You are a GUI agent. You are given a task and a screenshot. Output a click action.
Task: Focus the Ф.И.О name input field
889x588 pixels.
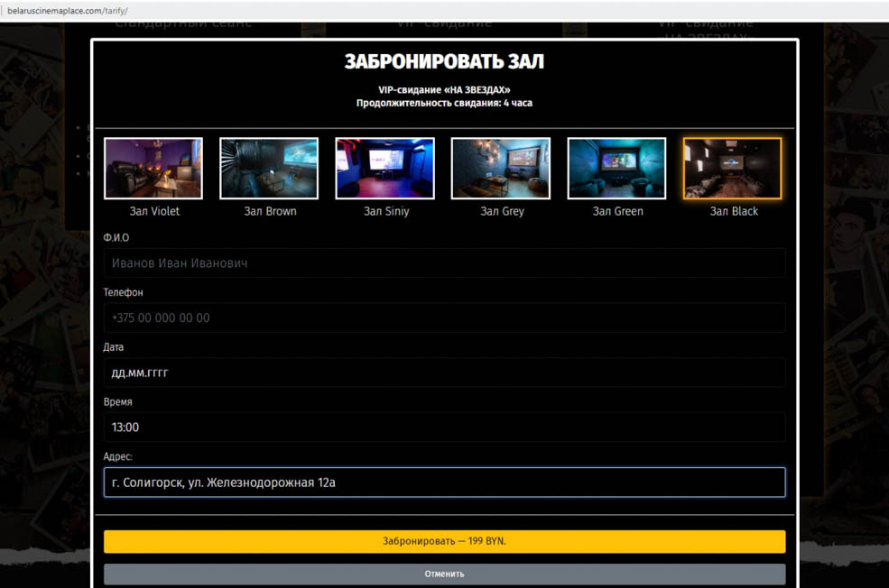(444, 263)
